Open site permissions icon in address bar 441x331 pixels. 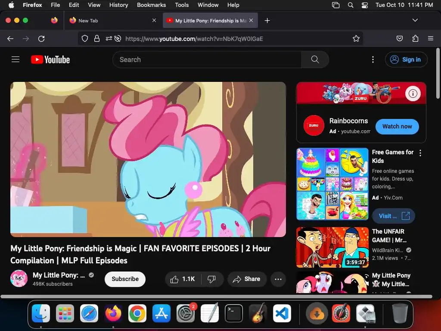(x=109, y=38)
